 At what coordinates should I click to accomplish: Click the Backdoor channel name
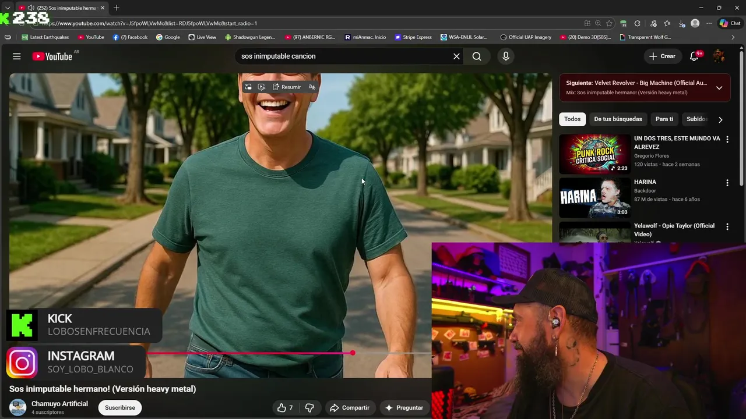(x=645, y=191)
